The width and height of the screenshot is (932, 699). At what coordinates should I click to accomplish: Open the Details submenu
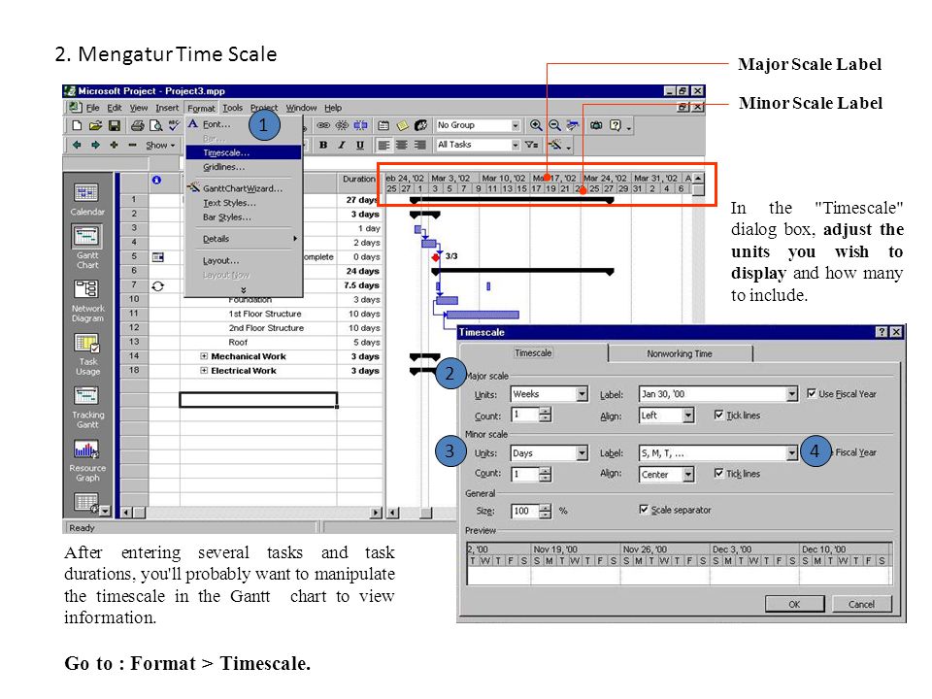244,239
